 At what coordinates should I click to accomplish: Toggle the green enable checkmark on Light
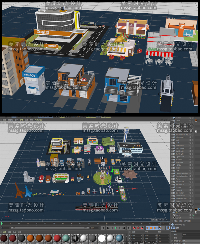[194, 215]
